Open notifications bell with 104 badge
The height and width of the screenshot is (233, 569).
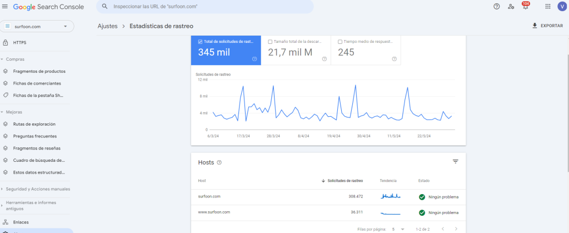(525, 7)
